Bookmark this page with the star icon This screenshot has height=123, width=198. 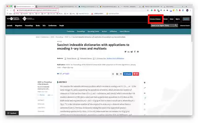coord(148,10)
